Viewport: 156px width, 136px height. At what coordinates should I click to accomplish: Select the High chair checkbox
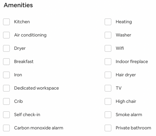[108, 101]
